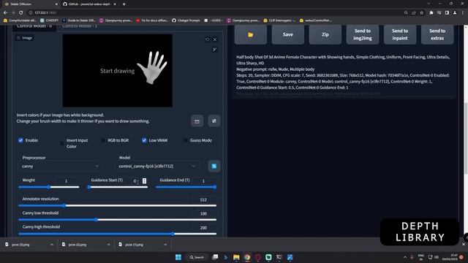
Task: Adjust the Guidance End slider
Action: click(x=186, y=187)
